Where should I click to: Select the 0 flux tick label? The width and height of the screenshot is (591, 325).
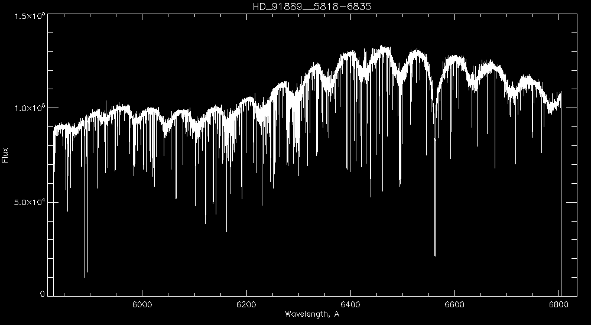click(x=43, y=294)
